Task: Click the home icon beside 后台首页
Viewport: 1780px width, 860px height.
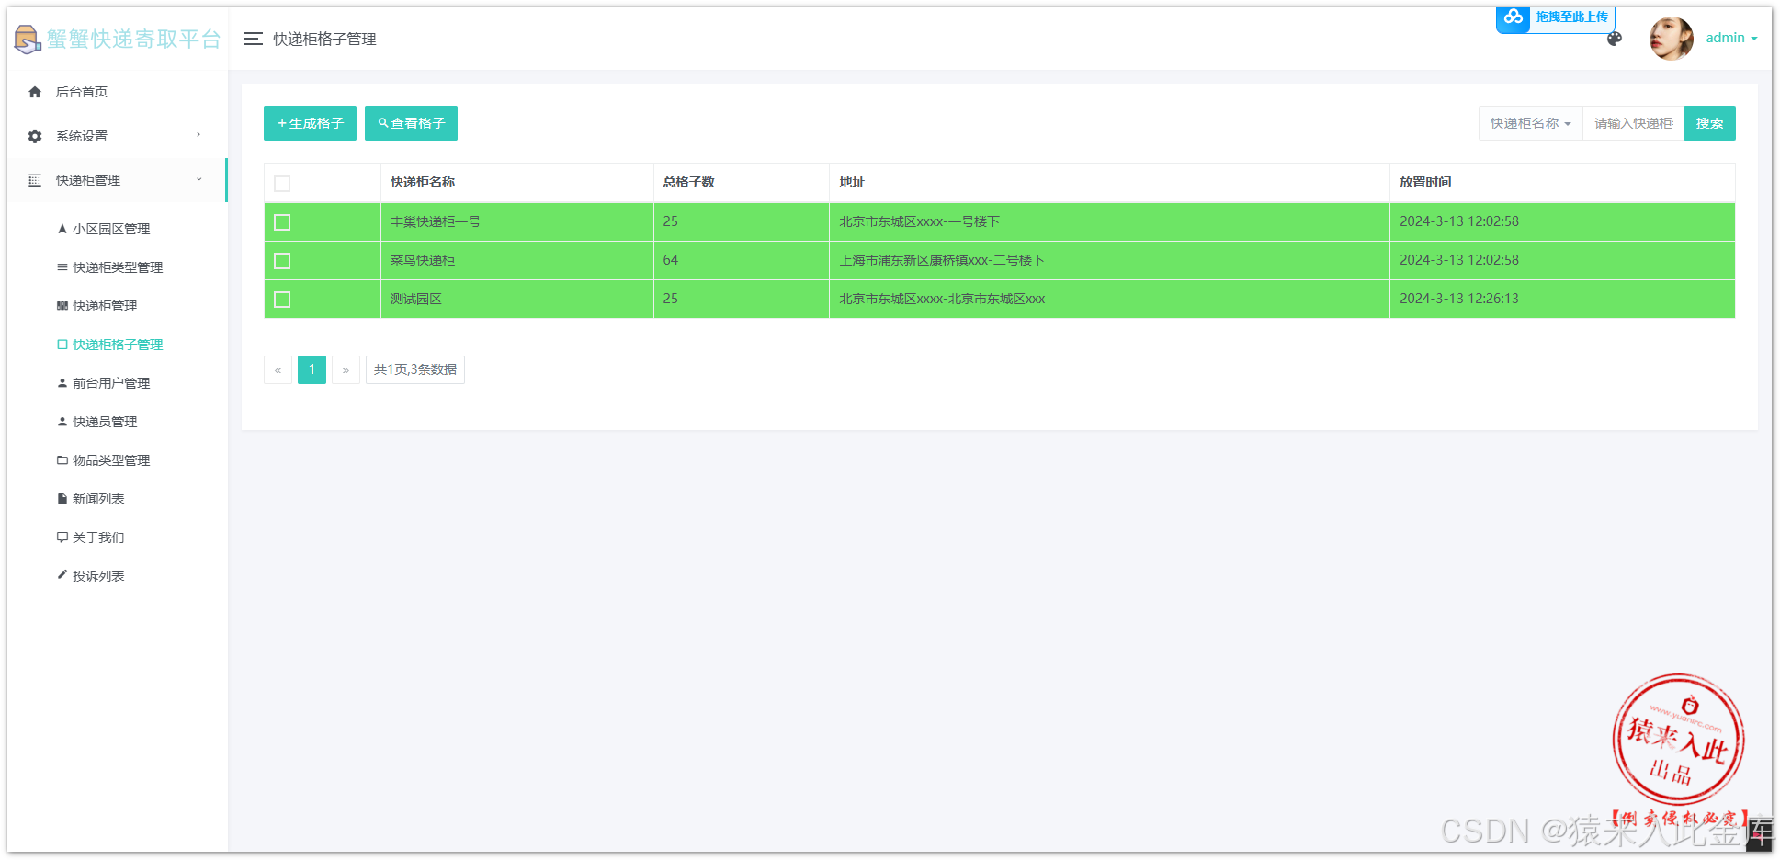Action: pos(35,92)
